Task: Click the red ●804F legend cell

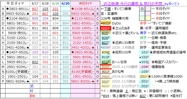Action: tap(106, 28)
